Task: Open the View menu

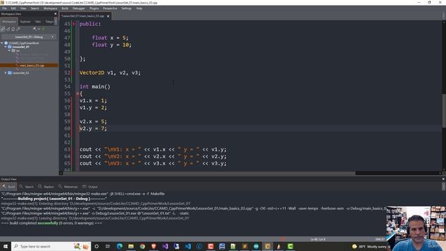Action: [x=23, y=8]
